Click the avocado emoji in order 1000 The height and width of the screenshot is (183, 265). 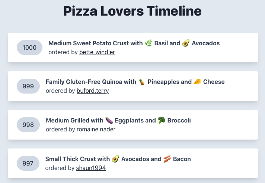pyautogui.click(x=186, y=43)
